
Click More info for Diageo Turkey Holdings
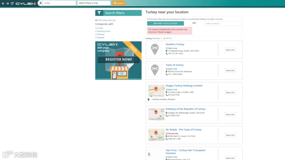(230, 93)
